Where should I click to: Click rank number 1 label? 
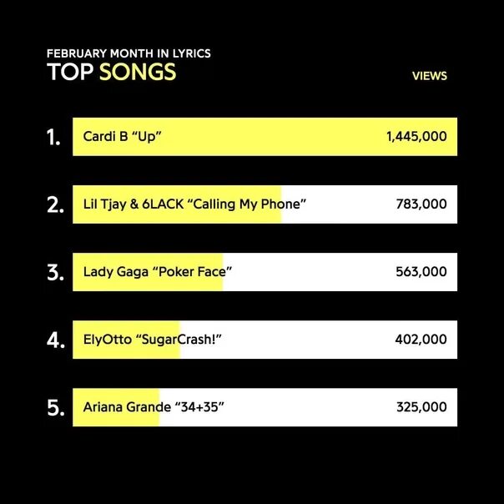[54, 137]
